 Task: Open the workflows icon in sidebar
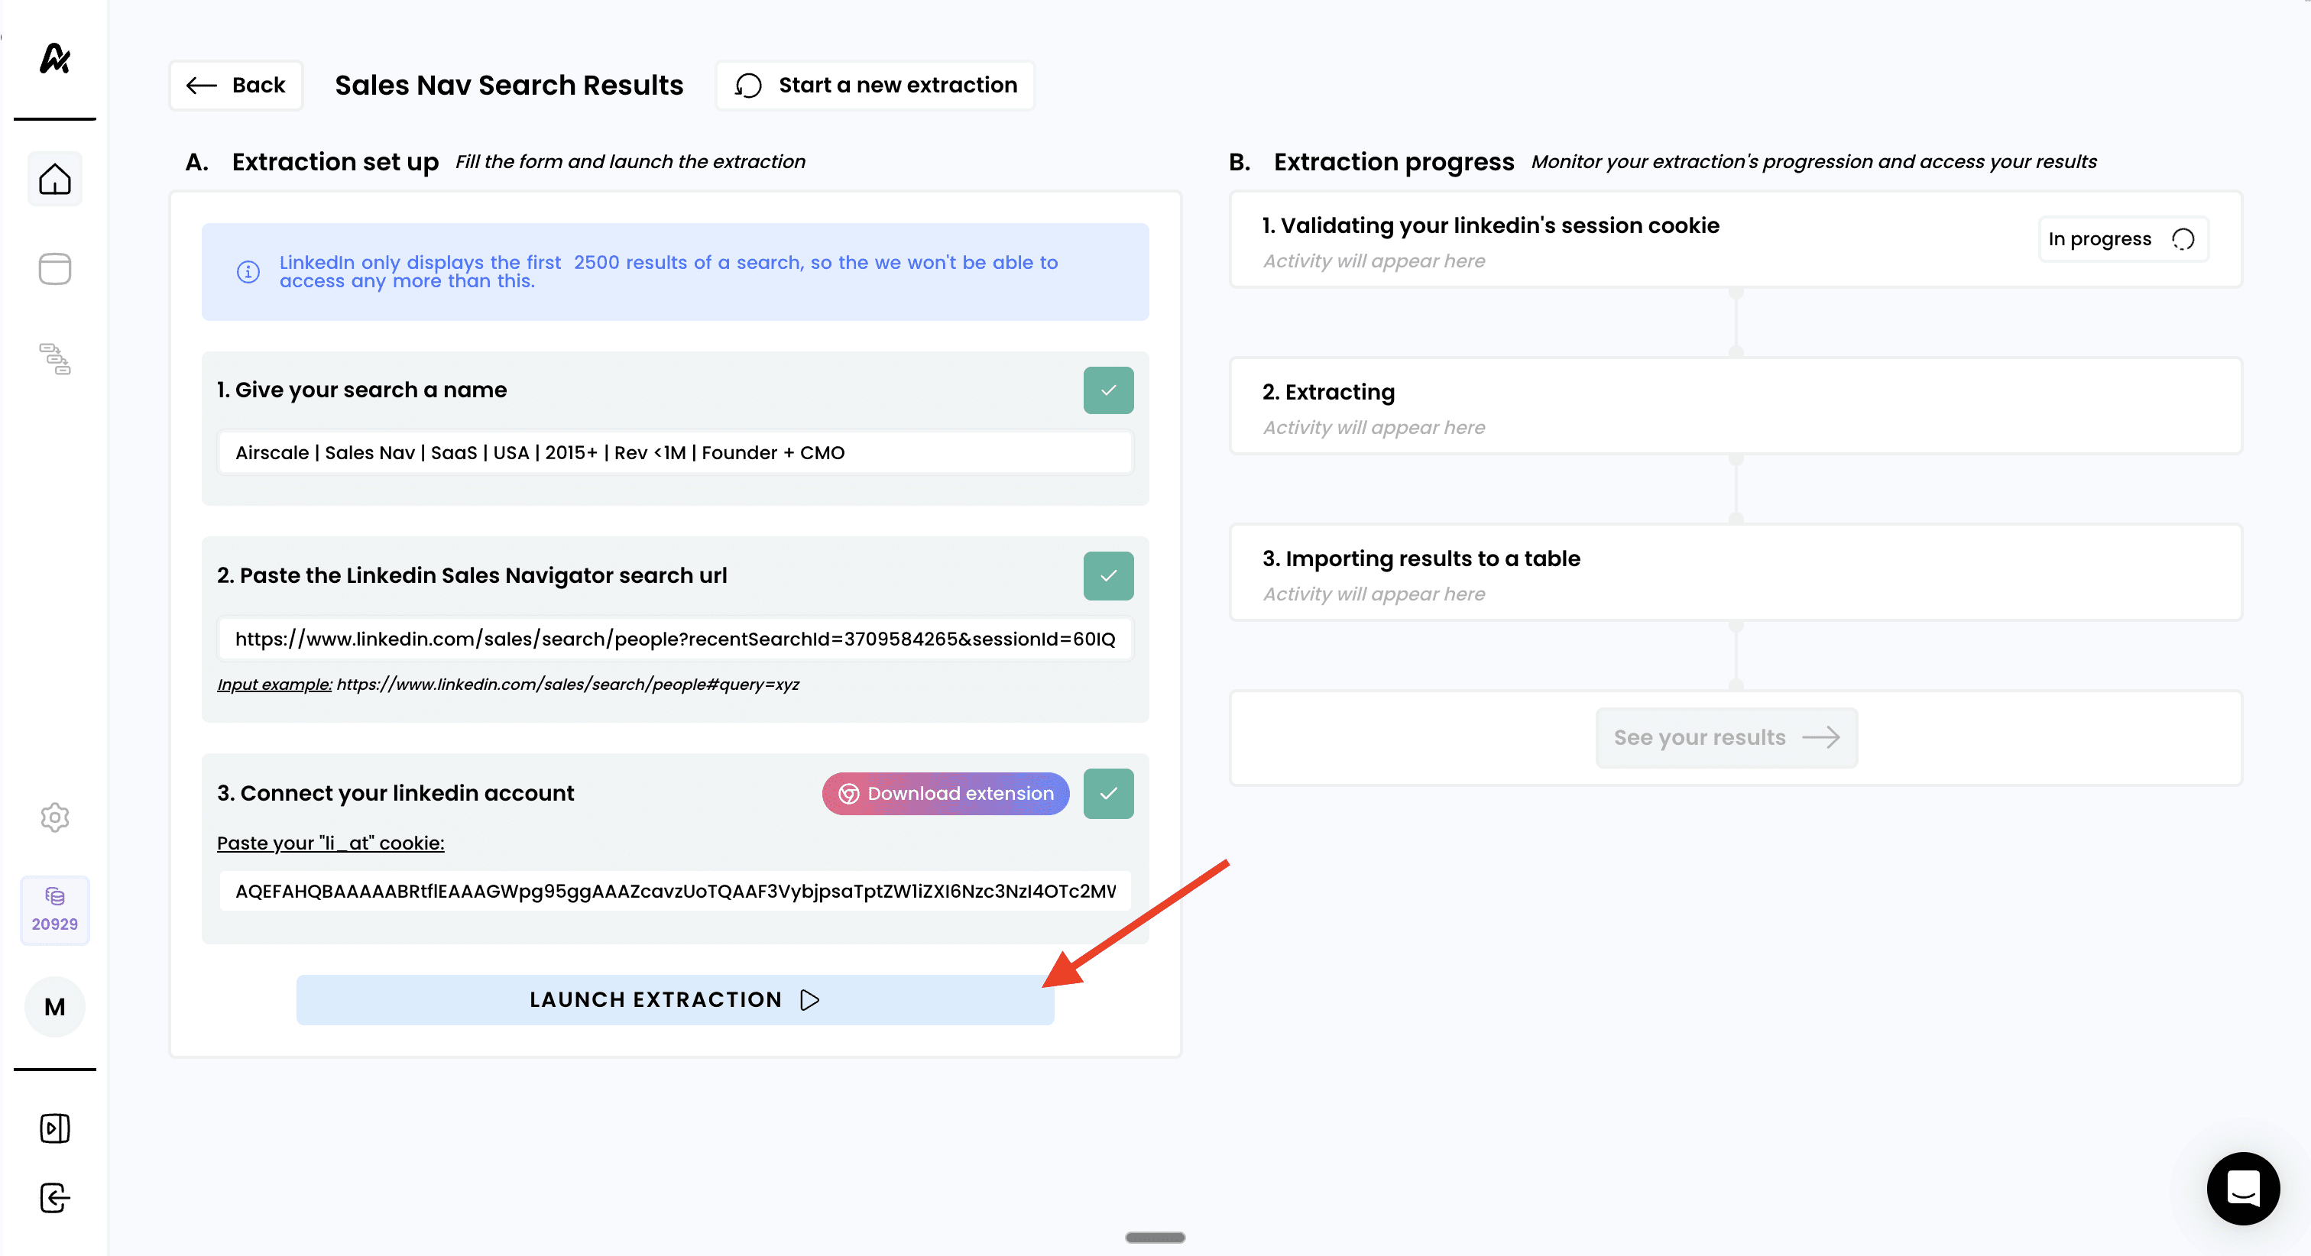(x=55, y=359)
